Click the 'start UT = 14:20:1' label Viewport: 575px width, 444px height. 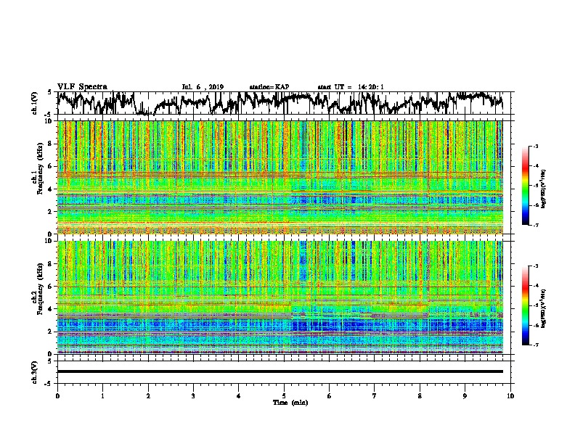coord(351,87)
